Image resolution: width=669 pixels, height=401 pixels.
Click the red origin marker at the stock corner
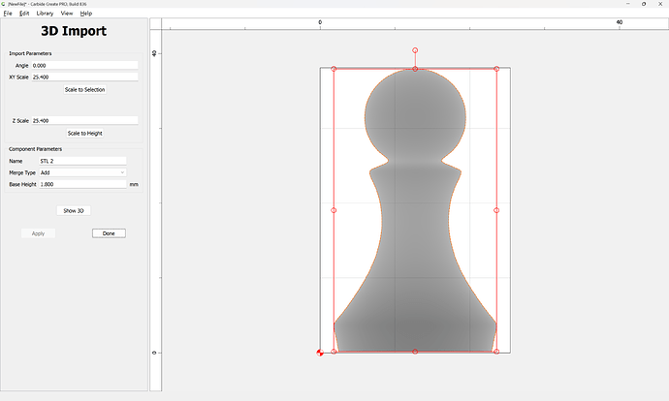pyautogui.click(x=320, y=353)
